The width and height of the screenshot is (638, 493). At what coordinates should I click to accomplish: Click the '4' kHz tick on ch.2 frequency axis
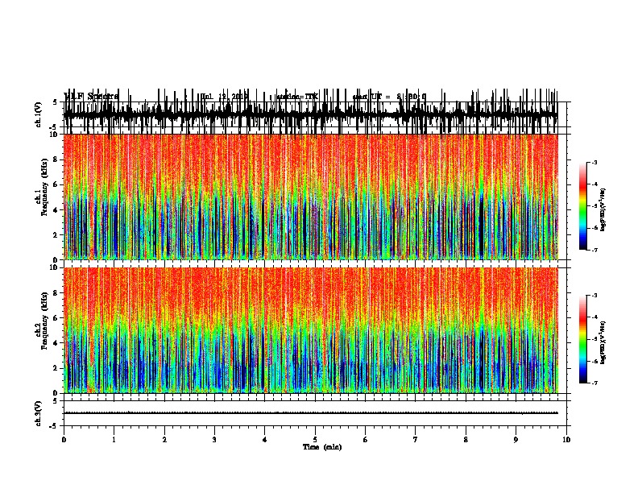[56, 343]
